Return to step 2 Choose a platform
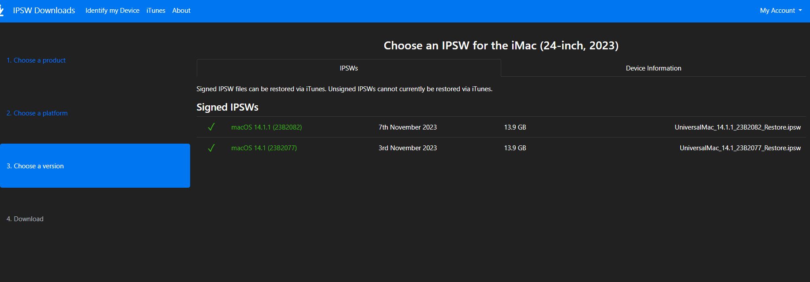 tap(37, 113)
